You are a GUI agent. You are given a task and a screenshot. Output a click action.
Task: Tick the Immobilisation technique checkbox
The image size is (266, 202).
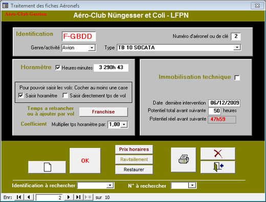pyautogui.click(x=237, y=78)
